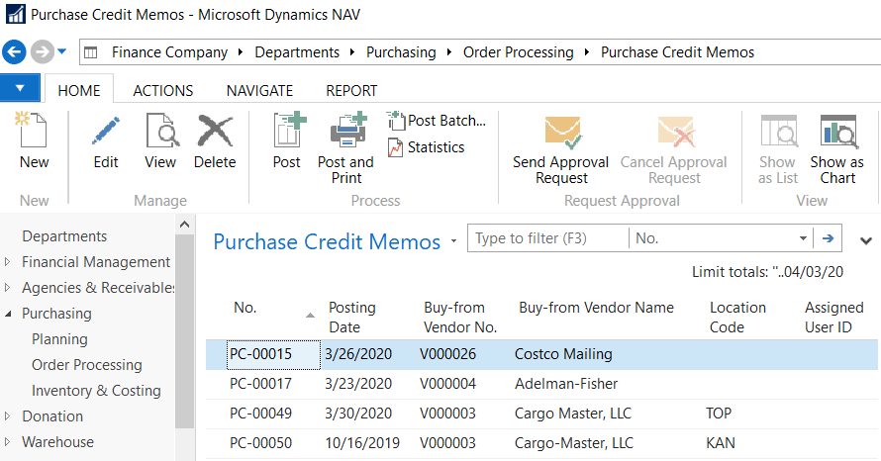881x461 pixels.
Task: Click the Show as Chart icon
Action: 836,133
